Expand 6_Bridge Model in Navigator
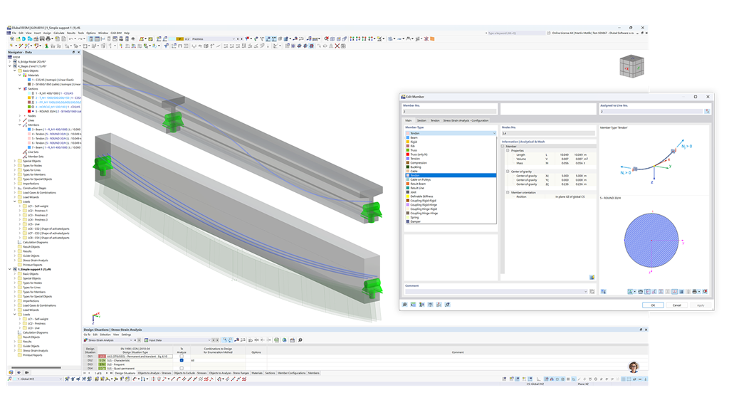 (x=10, y=61)
